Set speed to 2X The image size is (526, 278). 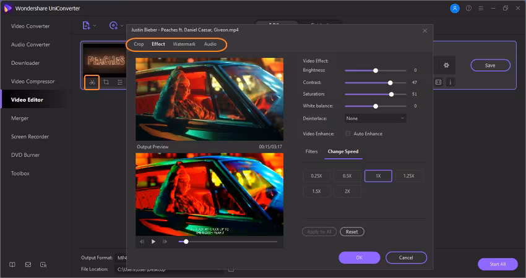tap(347, 192)
